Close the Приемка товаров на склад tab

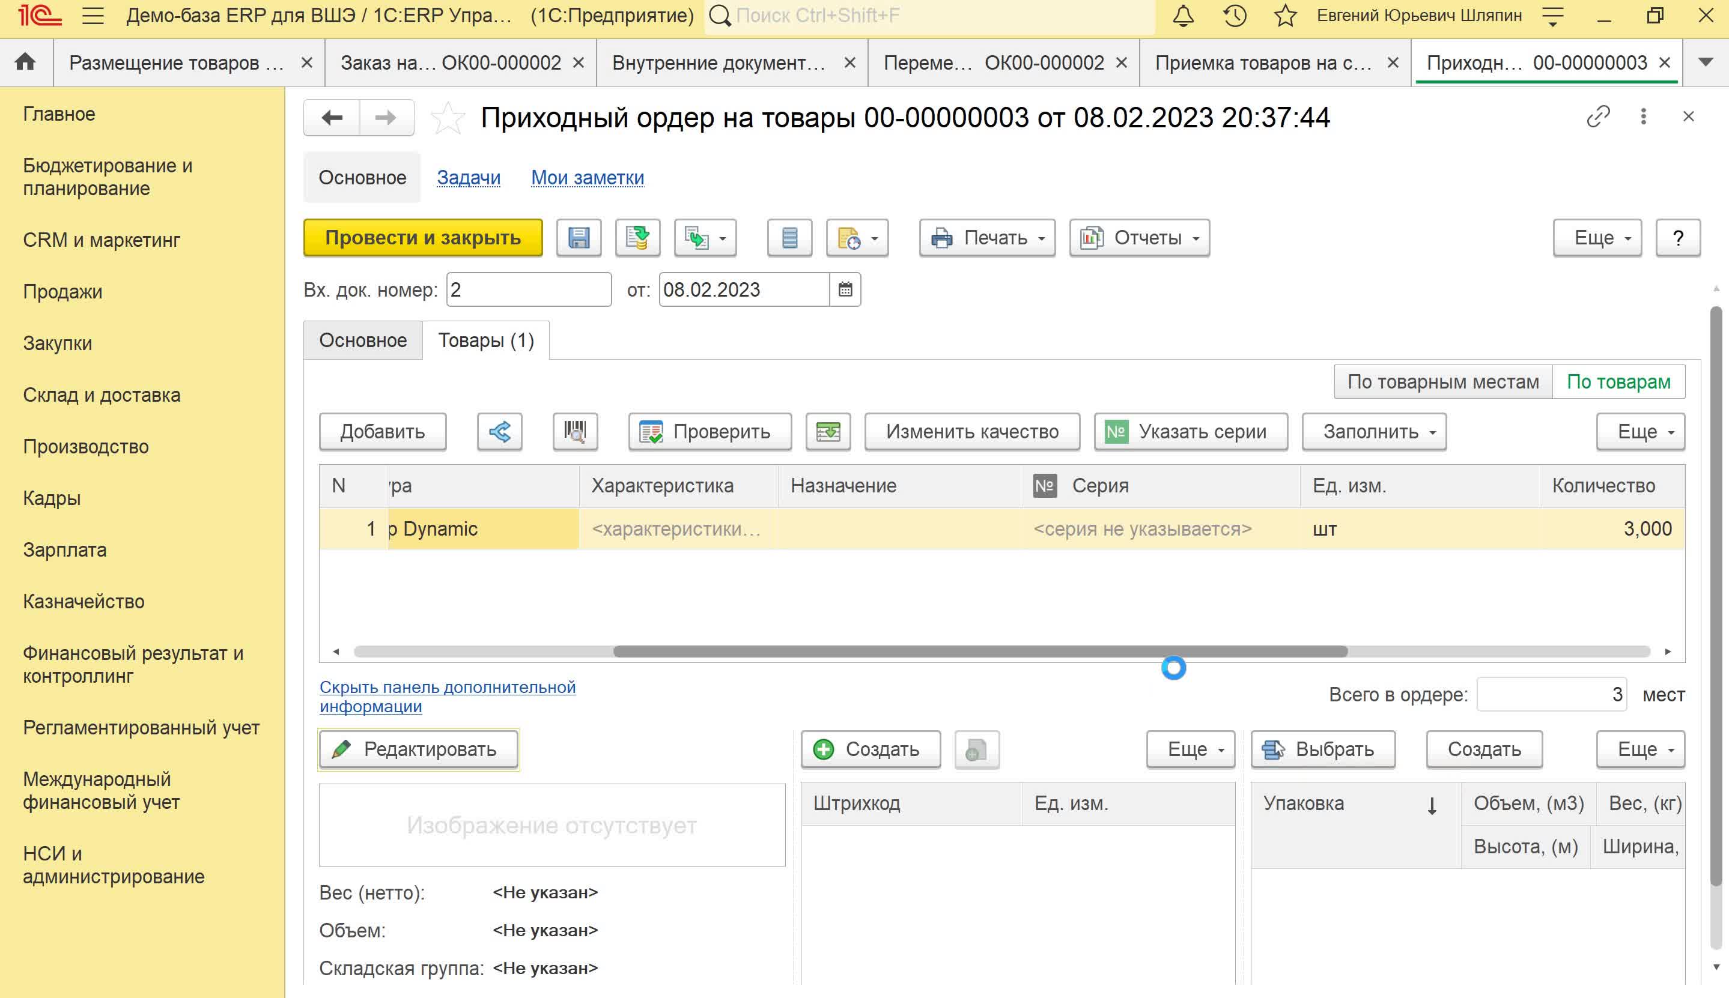(1393, 62)
